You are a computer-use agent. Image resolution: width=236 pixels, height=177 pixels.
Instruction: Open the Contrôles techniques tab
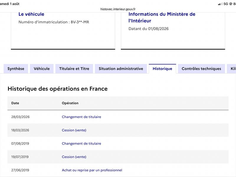201,69
